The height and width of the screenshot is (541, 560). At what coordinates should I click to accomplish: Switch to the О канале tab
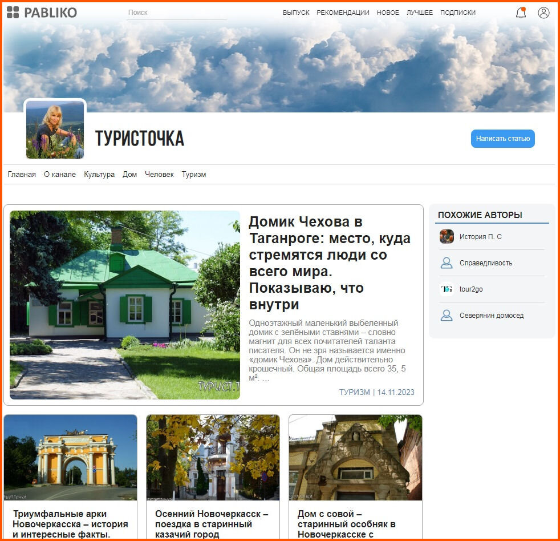pos(59,175)
